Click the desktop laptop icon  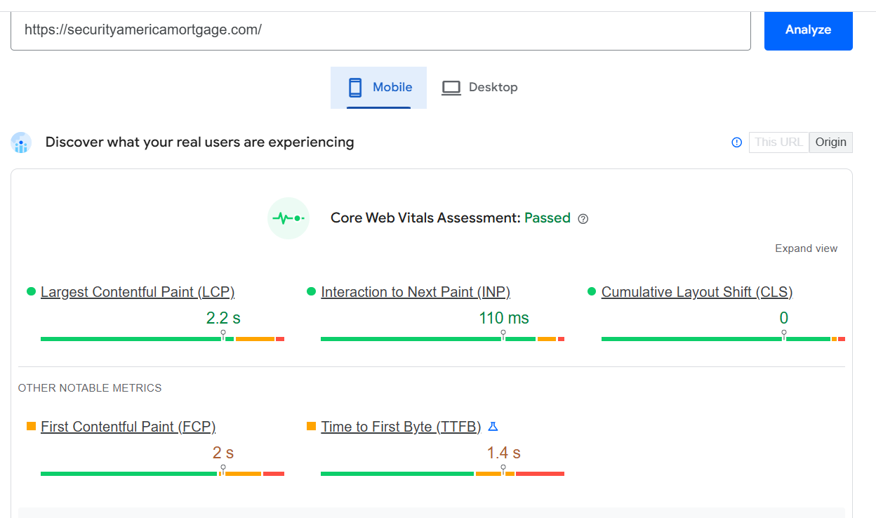pos(451,88)
